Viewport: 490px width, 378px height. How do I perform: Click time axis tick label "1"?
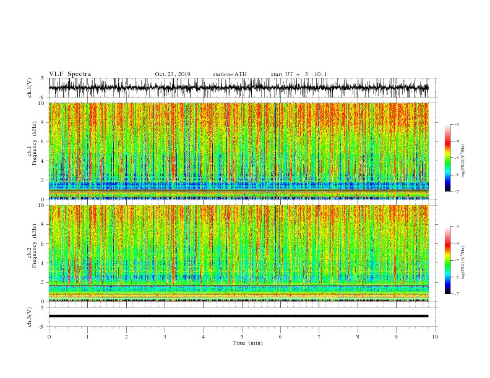(87, 337)
